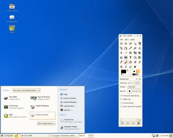This screenshot has width=173, height=138.
Task: Launch YaST Administrator Settings
Action: pyautogui.click(x=16, y=116)
